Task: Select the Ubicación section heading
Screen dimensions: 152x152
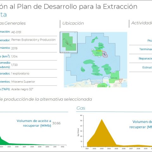Action: click(73, 23)
